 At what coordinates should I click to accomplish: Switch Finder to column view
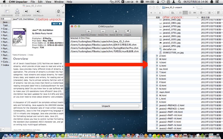click(190, 13)
